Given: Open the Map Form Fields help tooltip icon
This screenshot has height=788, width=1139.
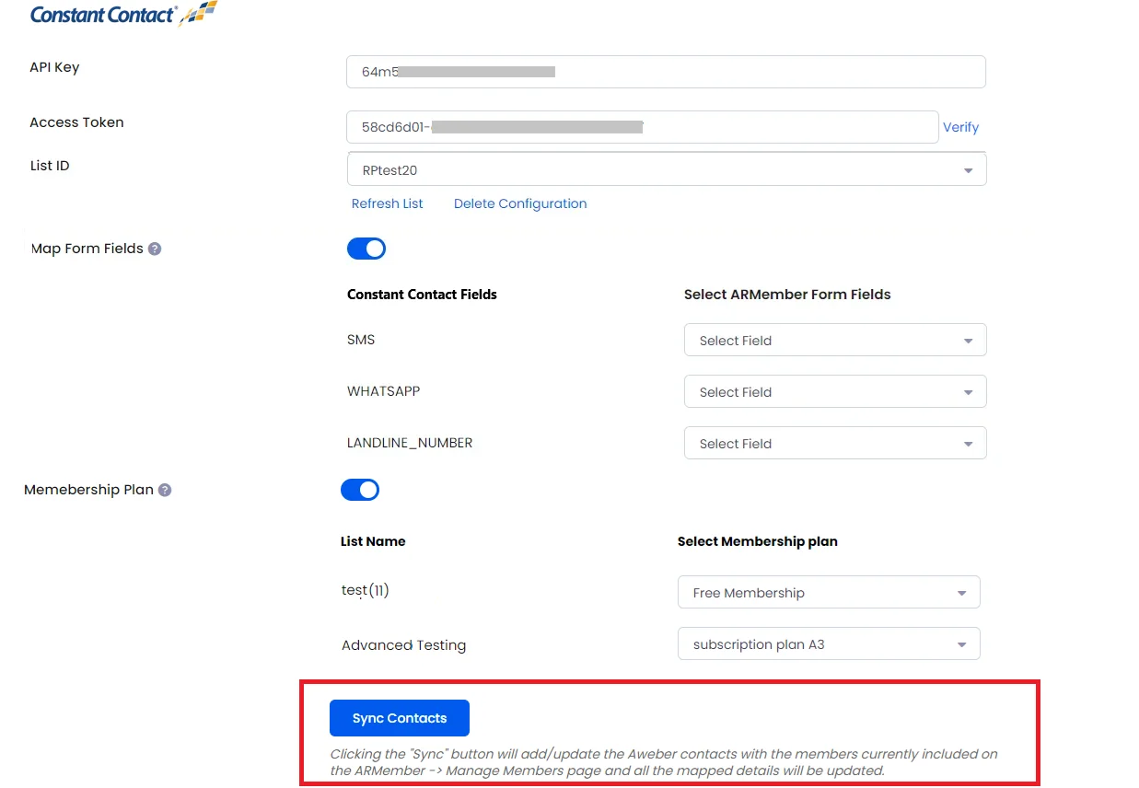Looking at the screenshot, I should coord(155,249).
